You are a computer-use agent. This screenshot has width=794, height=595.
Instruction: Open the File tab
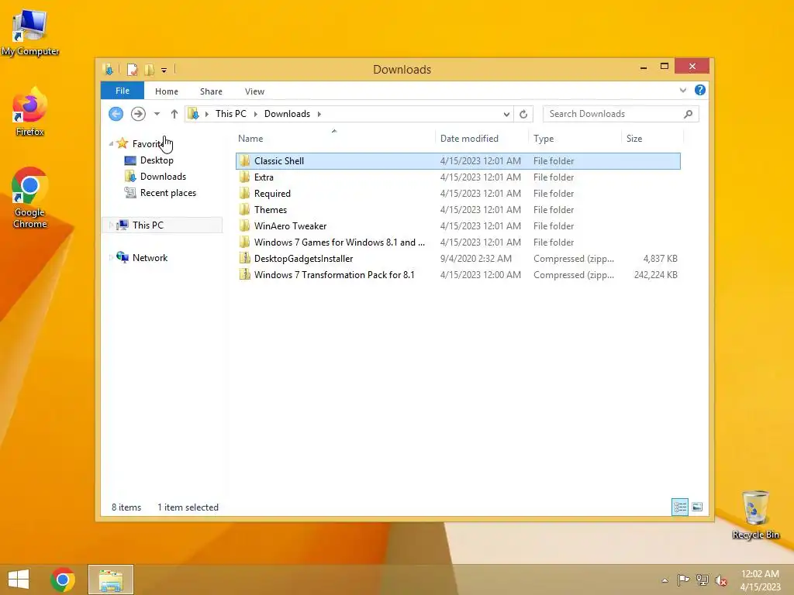coord(123,91)
